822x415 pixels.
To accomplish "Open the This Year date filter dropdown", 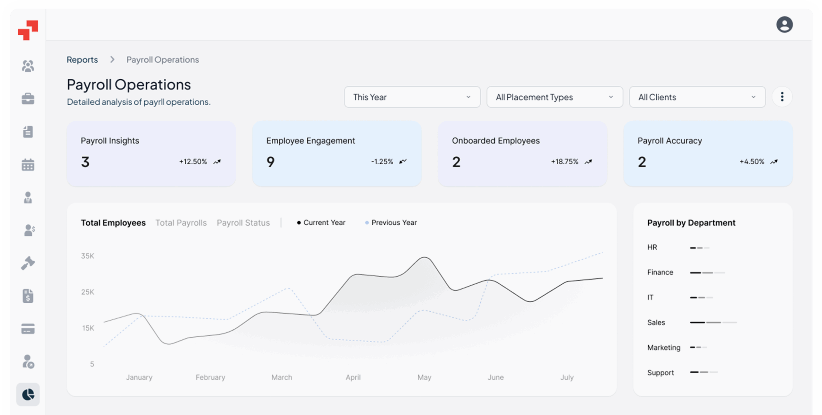I will pyautogui.click(x=412, y=97).
